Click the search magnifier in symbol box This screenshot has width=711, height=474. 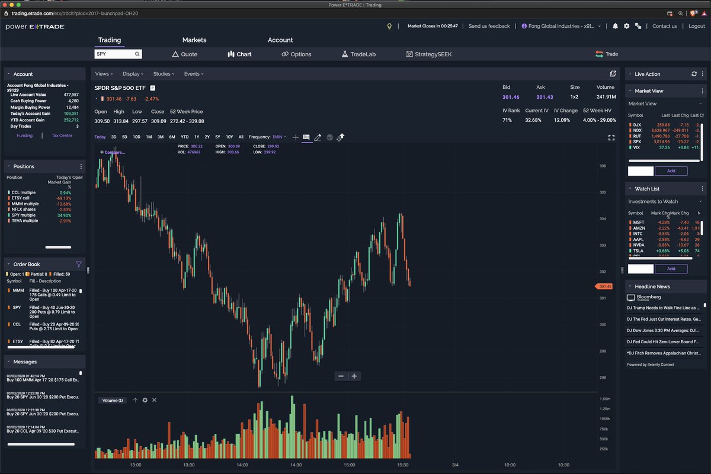(137, 54)
